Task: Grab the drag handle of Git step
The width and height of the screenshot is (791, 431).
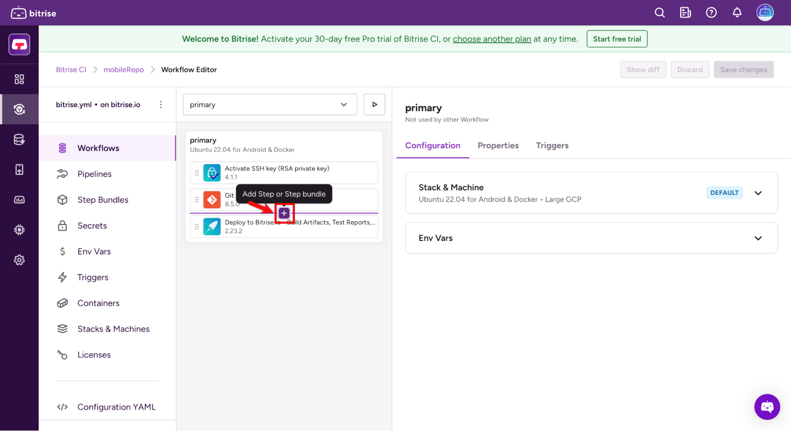Action: 197,200
